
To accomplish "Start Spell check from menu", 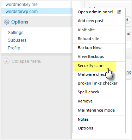I will click(88, 92).
